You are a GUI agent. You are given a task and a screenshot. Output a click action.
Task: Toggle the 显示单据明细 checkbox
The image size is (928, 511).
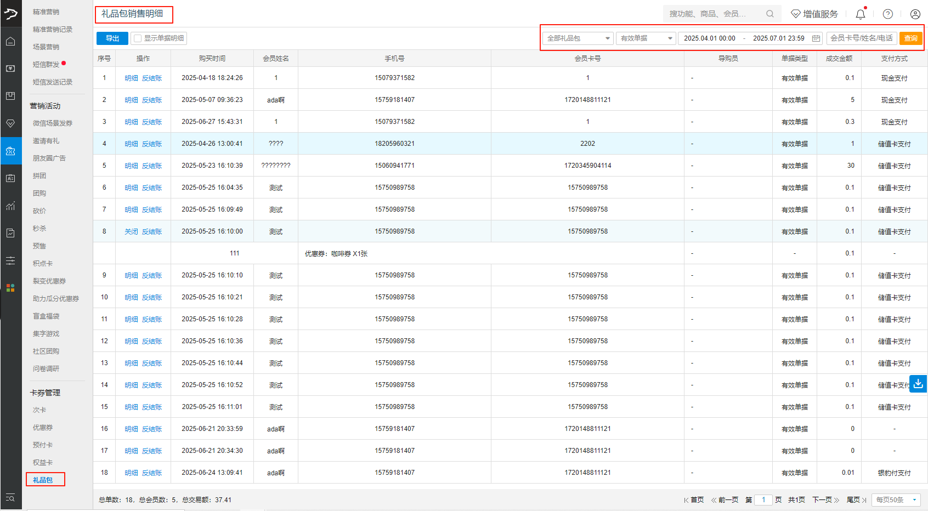(138, 38)
